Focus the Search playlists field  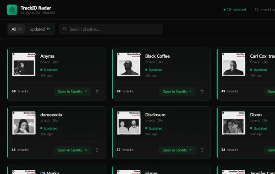[111, 29]
